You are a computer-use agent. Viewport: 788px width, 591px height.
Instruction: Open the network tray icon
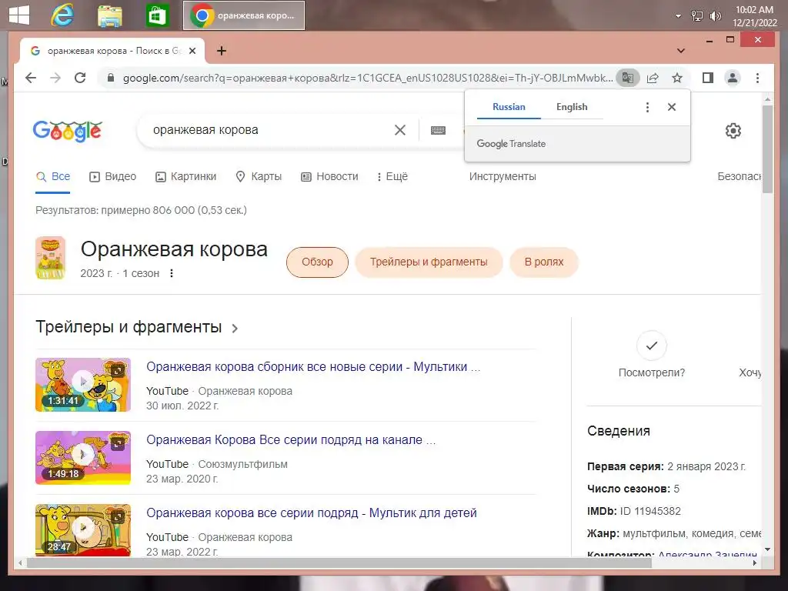697,16
